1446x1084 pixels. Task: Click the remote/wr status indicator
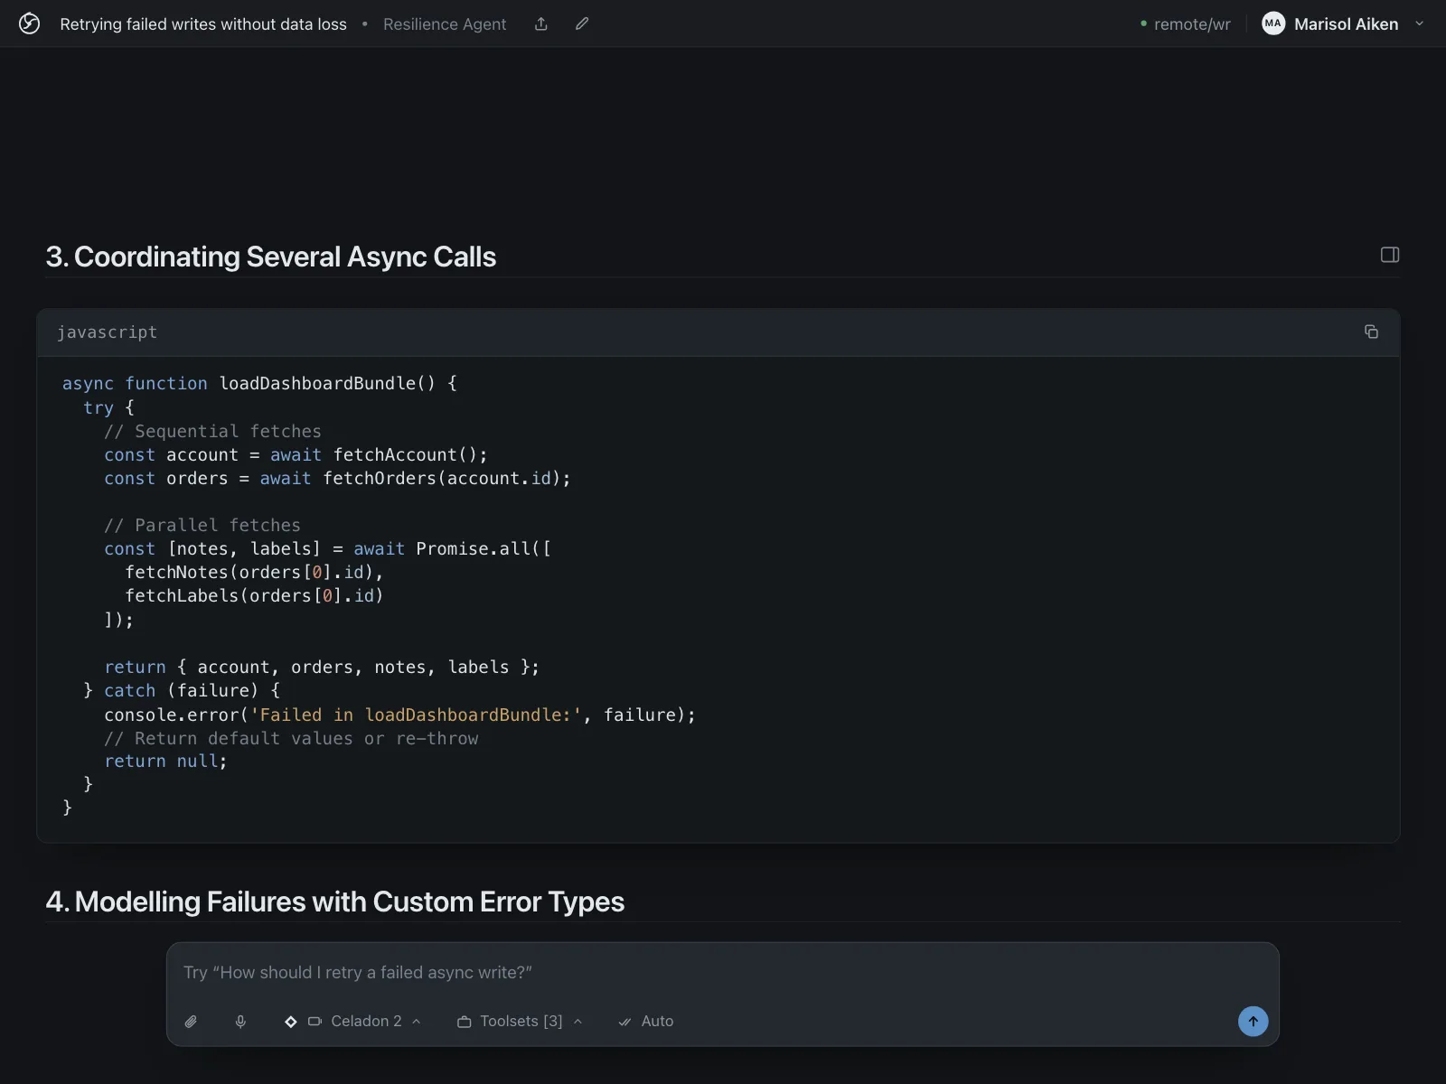pyautogui.click(x=1186, y=24)
